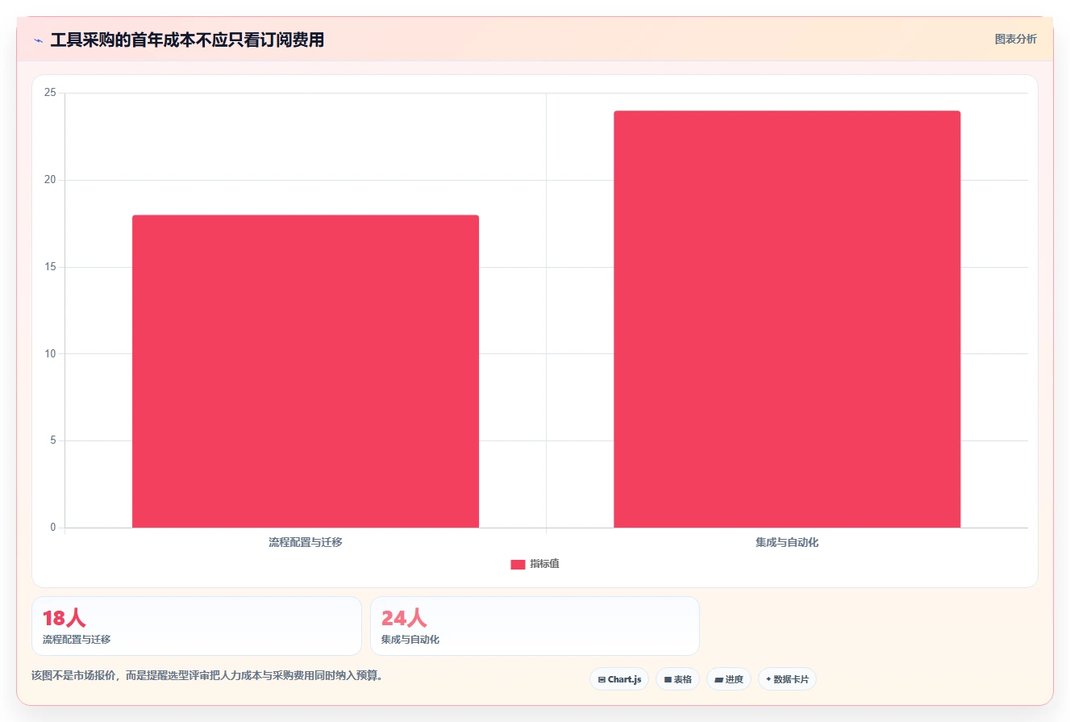Image resolution: width=1070 pixels, height=722 pixels.
Task: Click the 24人 stat card value
Action: (x=404, y=619)
